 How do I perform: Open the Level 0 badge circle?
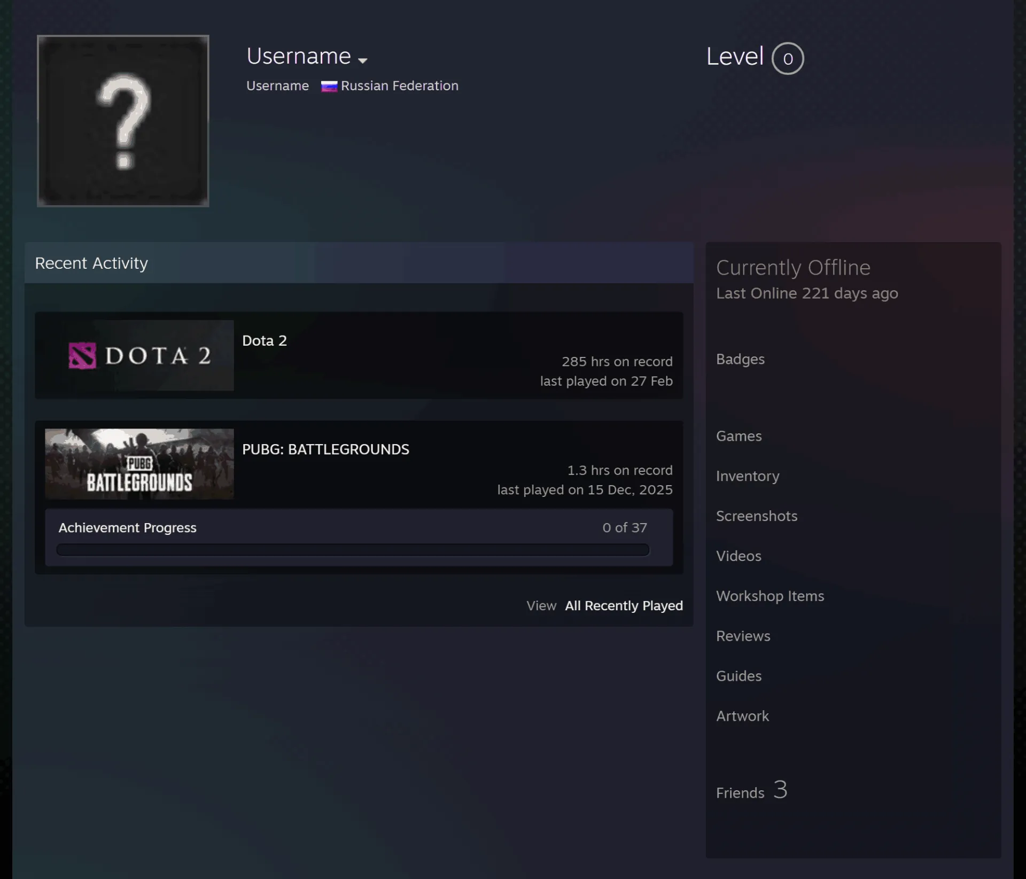(788, 58)
